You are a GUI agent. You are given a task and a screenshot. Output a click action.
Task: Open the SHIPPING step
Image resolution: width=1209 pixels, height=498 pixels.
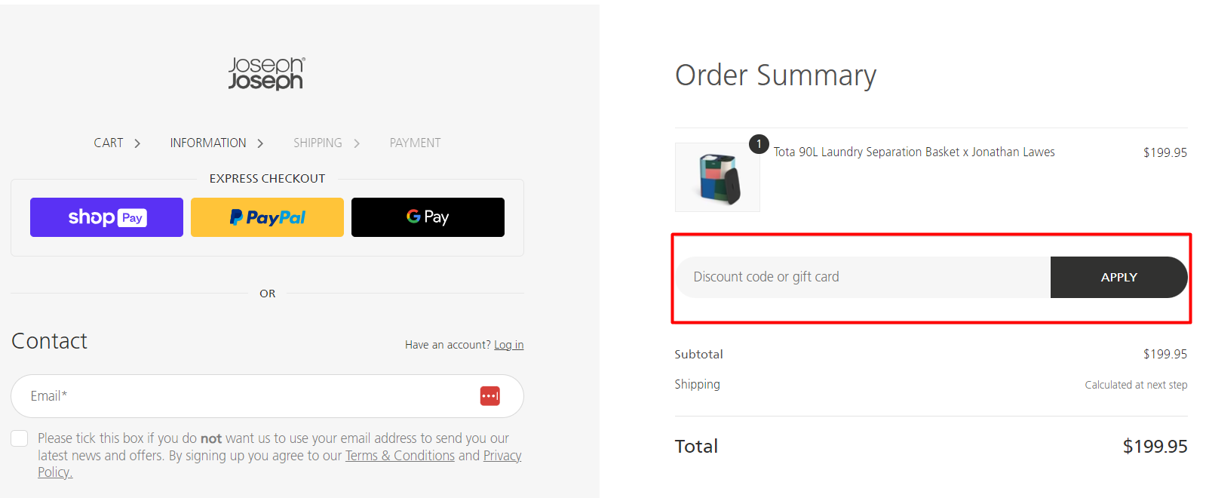[x=317, y=142]
